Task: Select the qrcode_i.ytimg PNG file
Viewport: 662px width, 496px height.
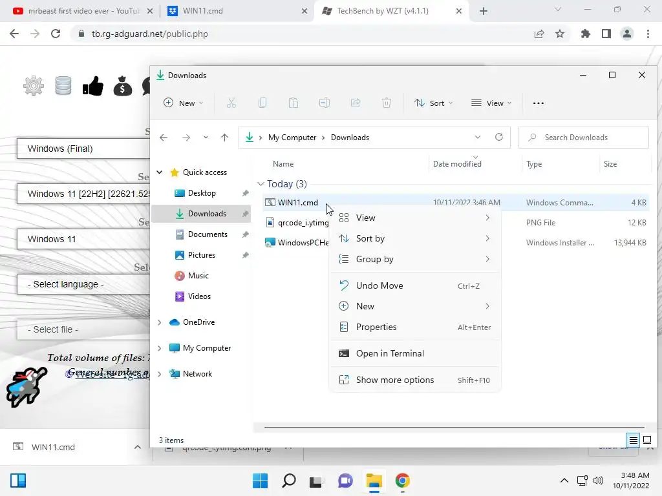Action: click(x=297, y=222)
